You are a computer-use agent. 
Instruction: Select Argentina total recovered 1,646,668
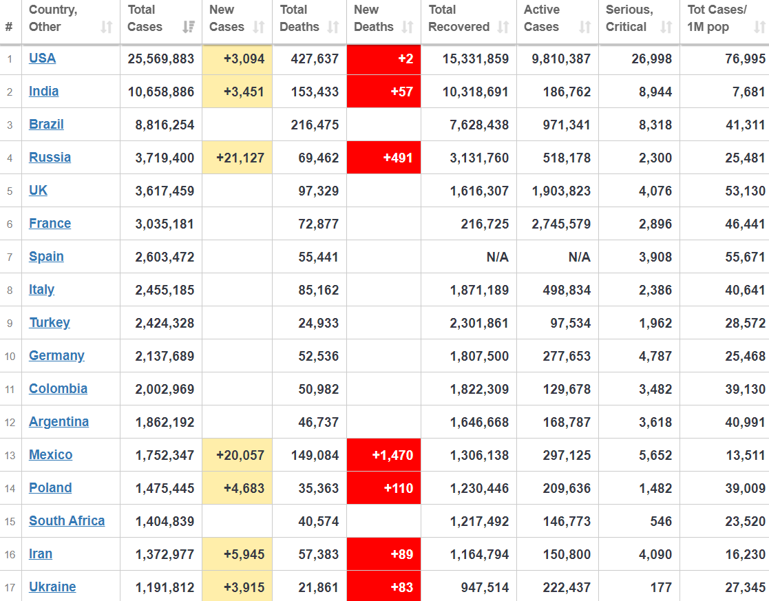click(479, 423)
